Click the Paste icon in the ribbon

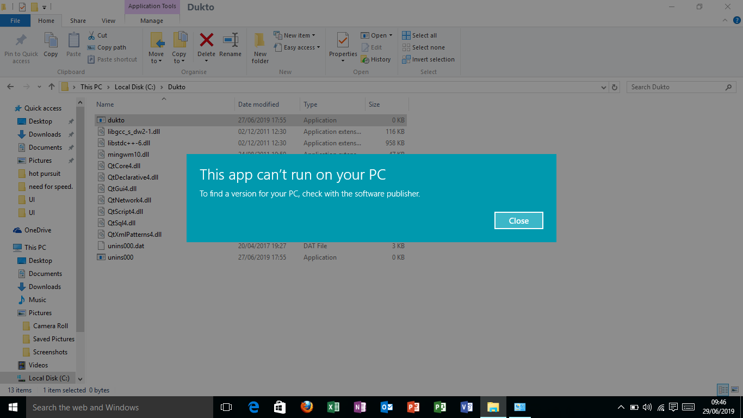[73, 41]
